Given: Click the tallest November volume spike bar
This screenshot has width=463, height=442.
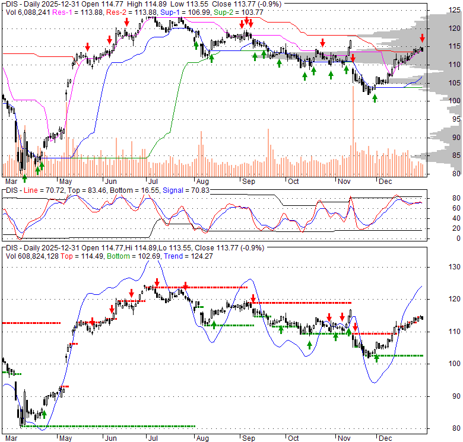Looking at the screenshot, I should click(353, 131).
